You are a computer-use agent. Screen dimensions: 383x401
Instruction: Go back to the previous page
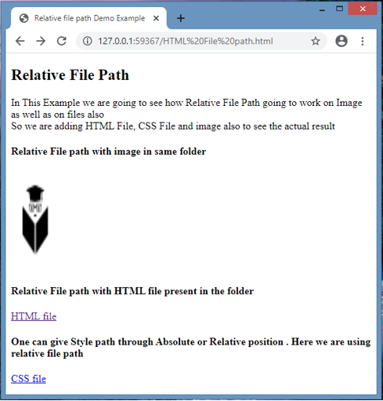[20, 41]
